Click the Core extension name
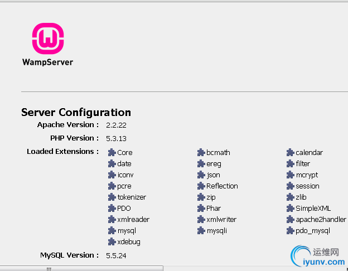Image resolution: width=348 pixels, height=271 pixels. point(125,153)
